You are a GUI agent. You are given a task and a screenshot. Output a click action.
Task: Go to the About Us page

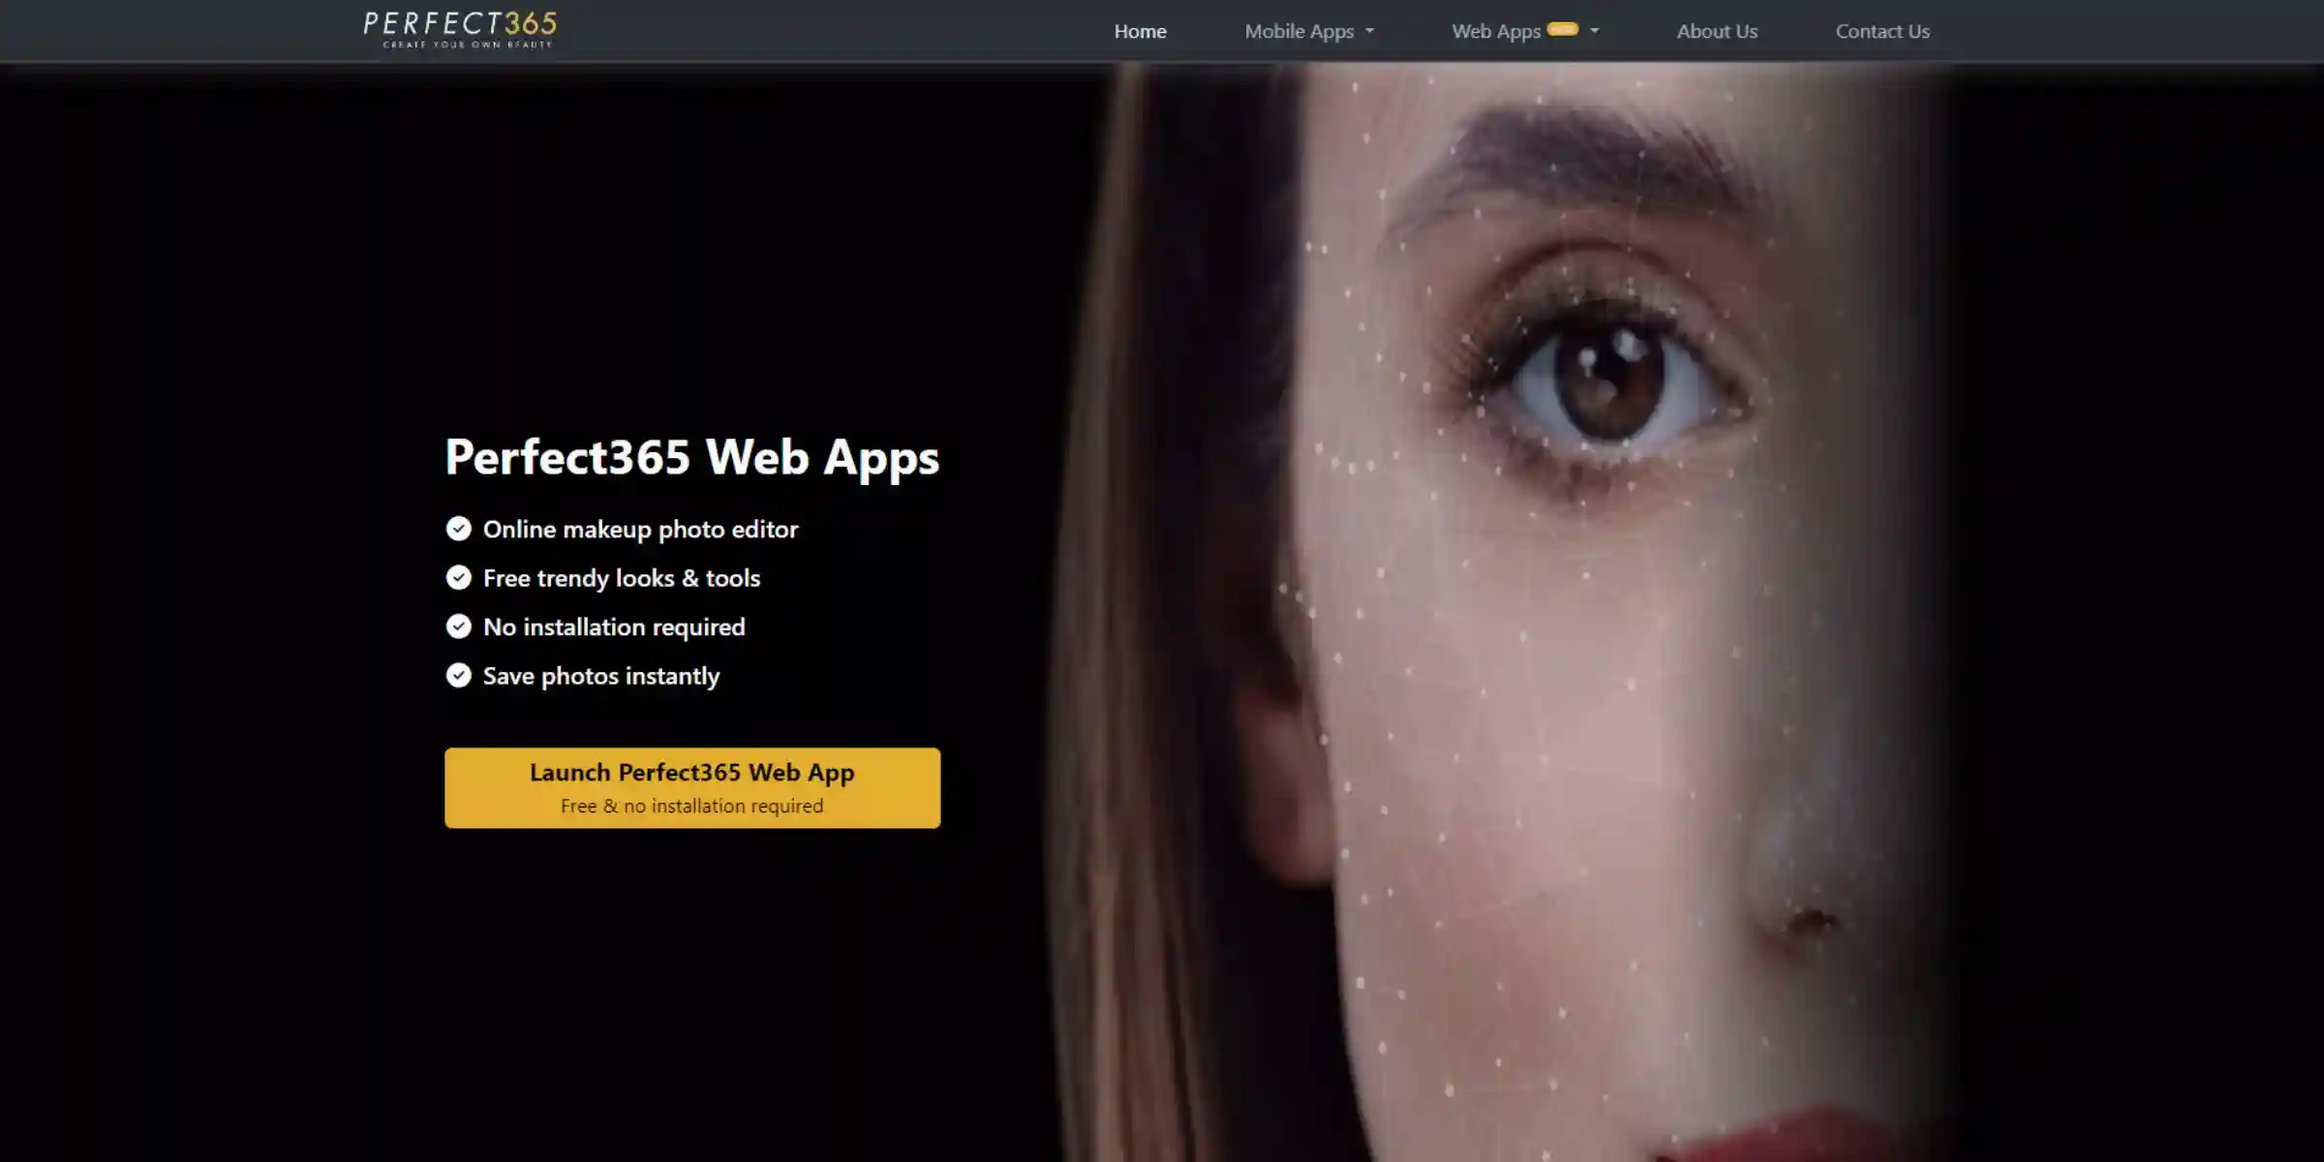click(1717, 31)
